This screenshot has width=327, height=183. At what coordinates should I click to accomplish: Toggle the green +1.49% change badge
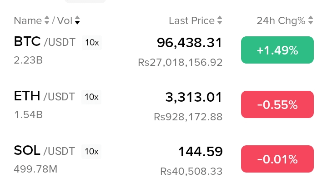(x=277, y=50)
